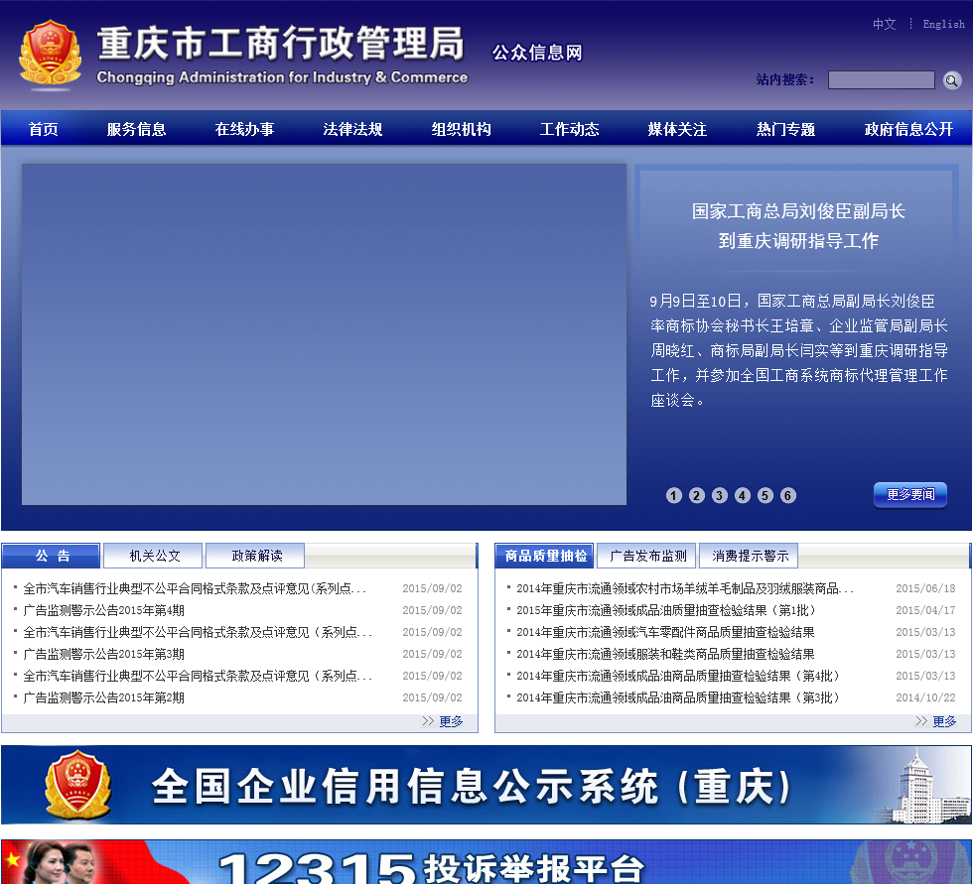Open the 在线办事 menu
The width and height of the screenshot is (973, 884).
(x=244, y=129)
